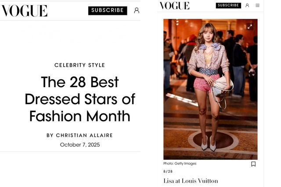The image size is (281, 187).
Task: Open the hamburger navigation menu
Action: [x=257, y=5]
